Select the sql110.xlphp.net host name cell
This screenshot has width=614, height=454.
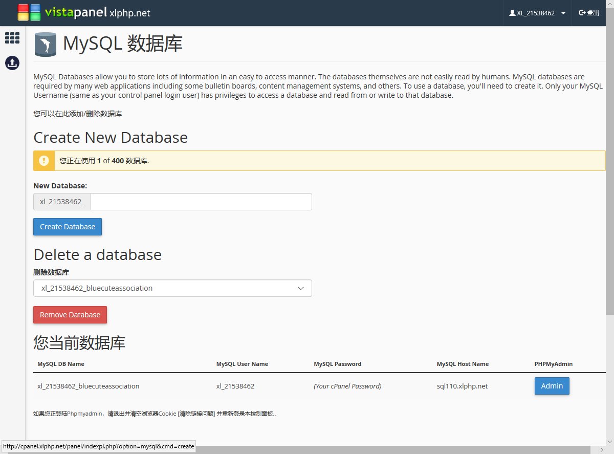(x=462, y=386)
